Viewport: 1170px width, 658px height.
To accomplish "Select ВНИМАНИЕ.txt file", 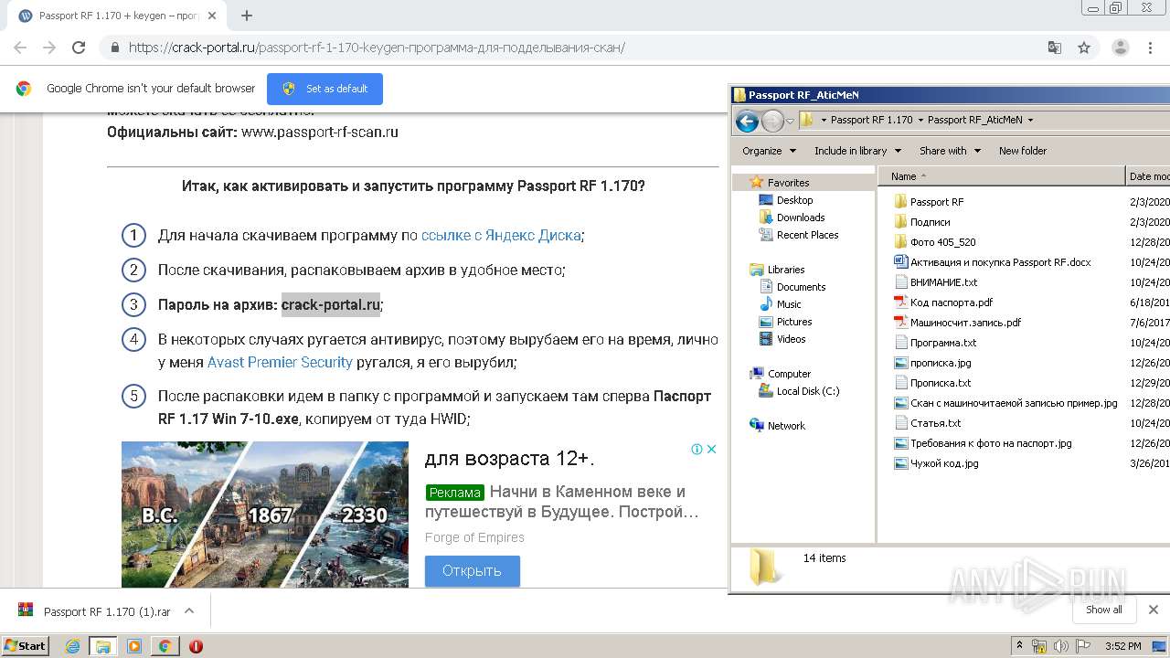I will [943, 282].
